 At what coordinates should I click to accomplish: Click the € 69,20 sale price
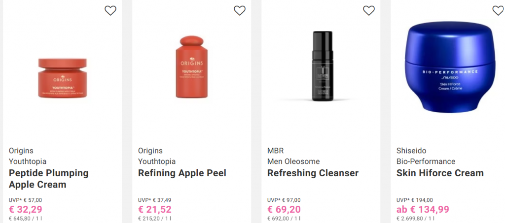pyautogui.click(x=284, y=210)
